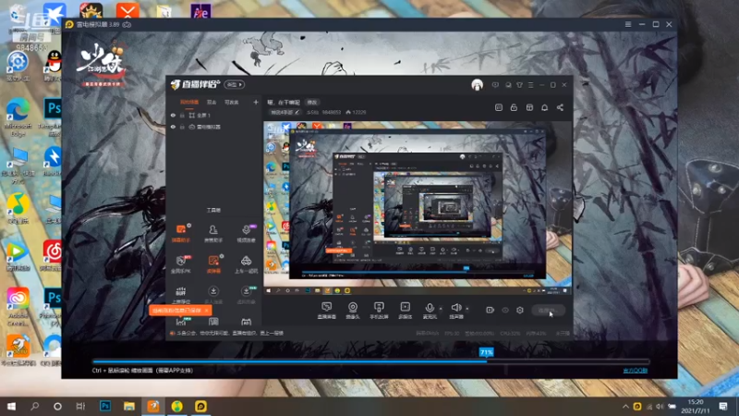Click the taskbar clock showing 15:20

coord(696,406)
